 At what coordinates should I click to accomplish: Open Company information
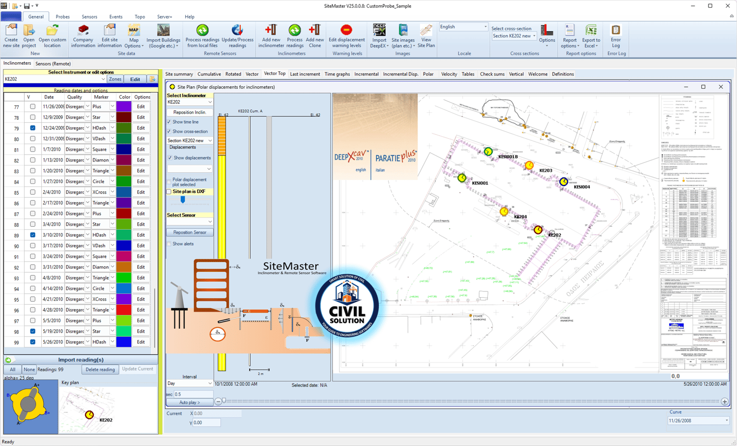(x=83, y=36)
